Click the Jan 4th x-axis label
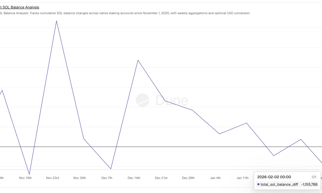Screen dimensions: 322x193 click(215, 178)
